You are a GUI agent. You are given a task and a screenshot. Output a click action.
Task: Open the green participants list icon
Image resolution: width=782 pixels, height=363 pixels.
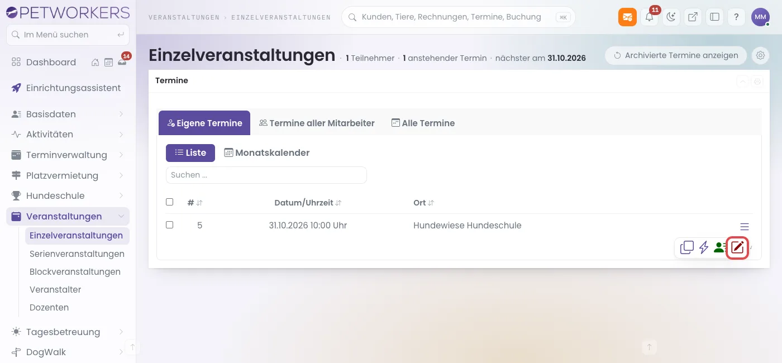(721, 247)
